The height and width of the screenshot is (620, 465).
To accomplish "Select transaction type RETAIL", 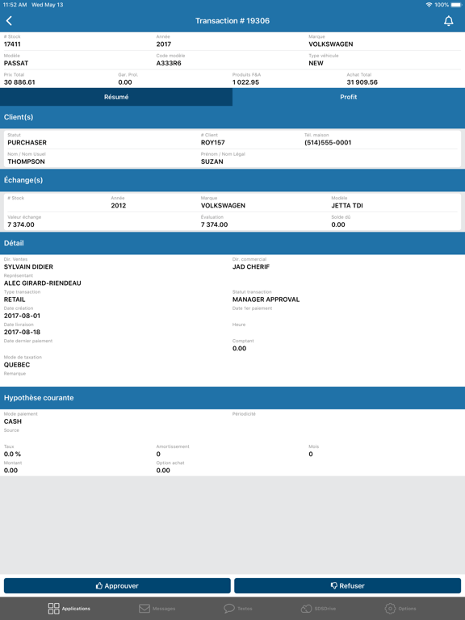I will click(x=15, y=300).
